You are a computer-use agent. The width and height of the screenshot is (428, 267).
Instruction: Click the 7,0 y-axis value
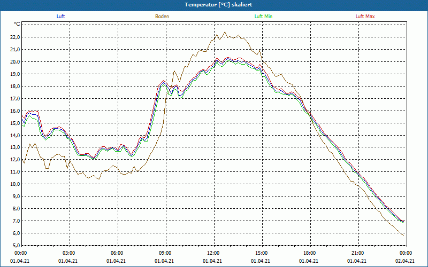tap(16, 221)
